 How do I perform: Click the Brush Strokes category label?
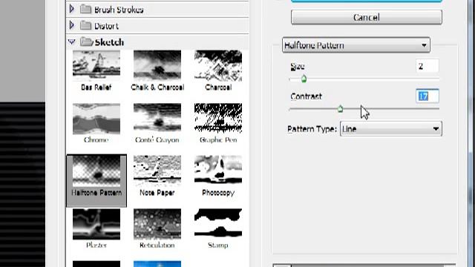tap(119, 10)
